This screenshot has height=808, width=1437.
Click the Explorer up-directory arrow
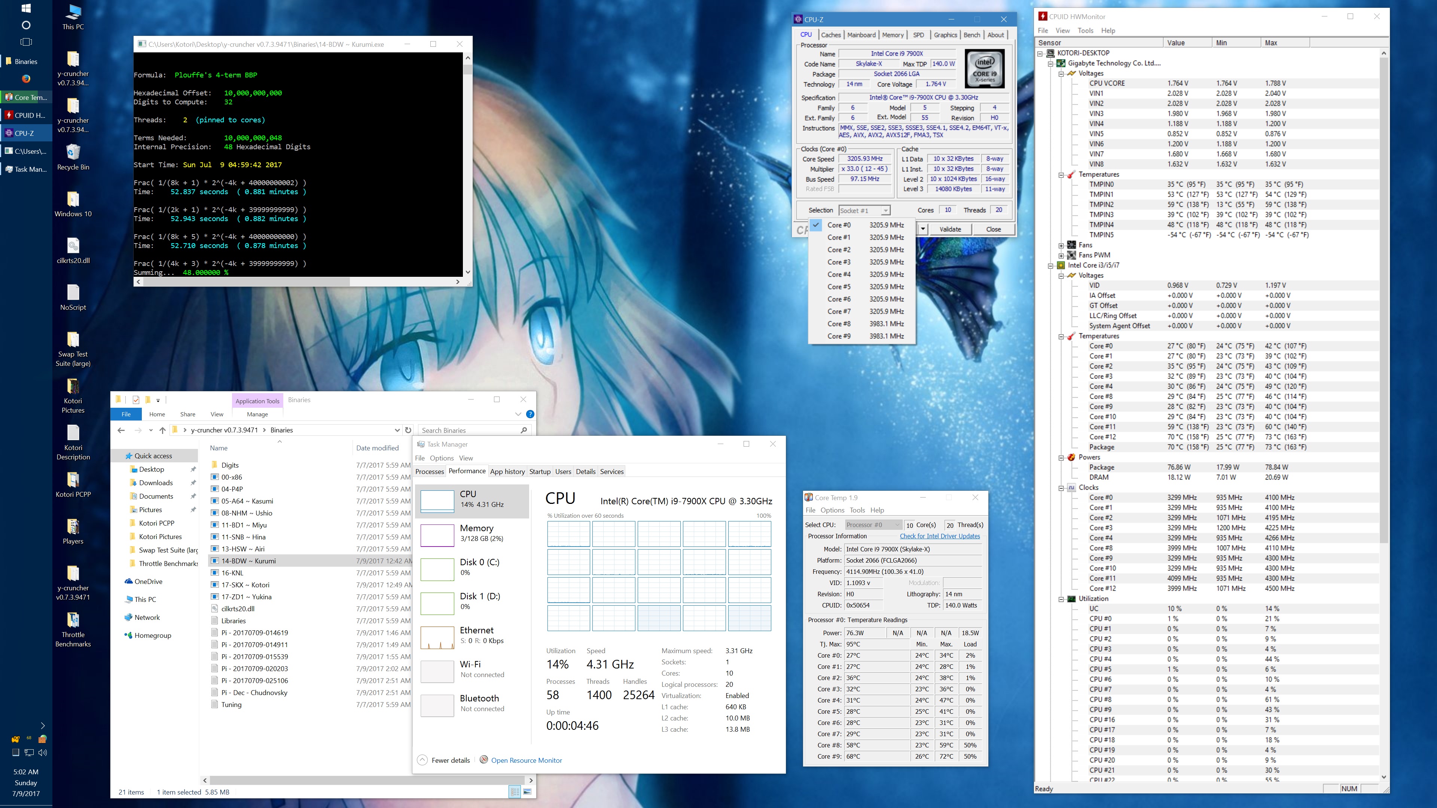162,430
